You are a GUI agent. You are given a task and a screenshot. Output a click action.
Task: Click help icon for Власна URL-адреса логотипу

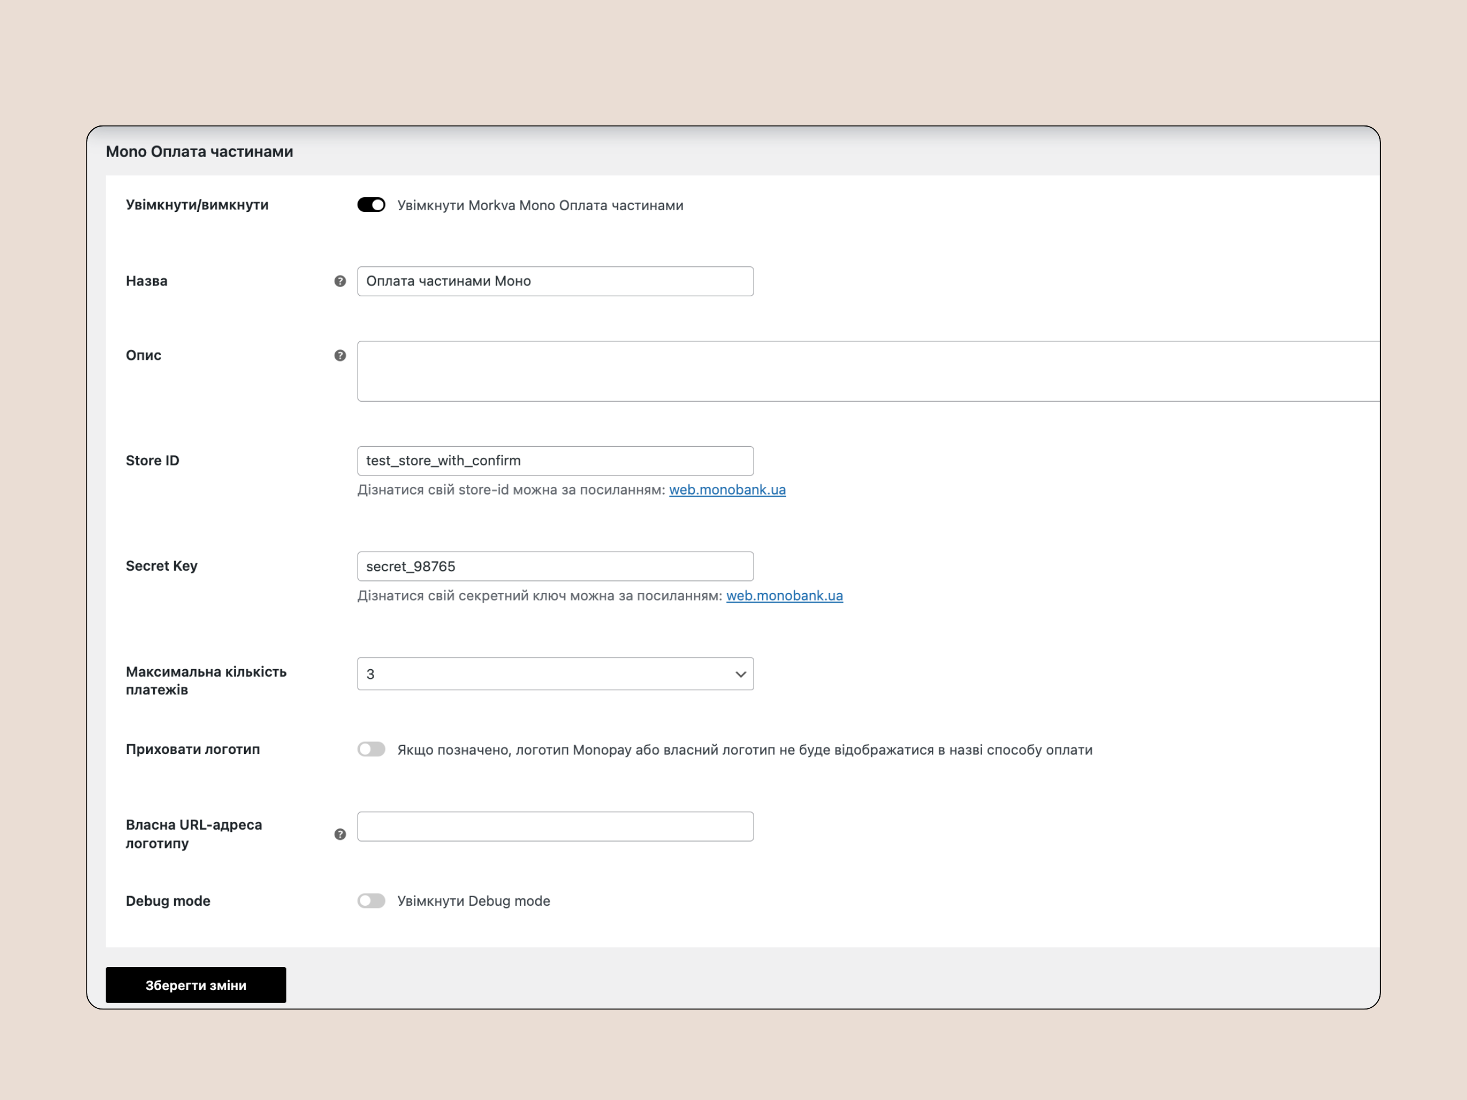[340, 834]
